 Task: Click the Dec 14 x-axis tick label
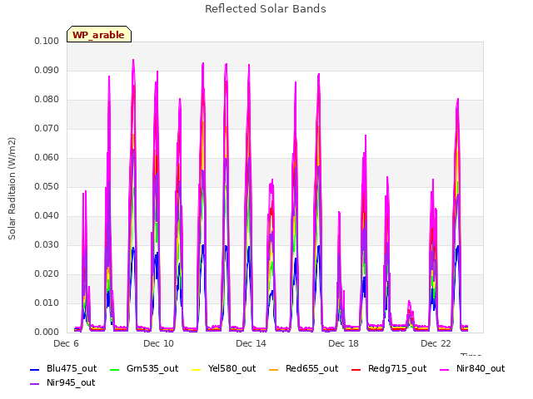[x=251, y=343]
